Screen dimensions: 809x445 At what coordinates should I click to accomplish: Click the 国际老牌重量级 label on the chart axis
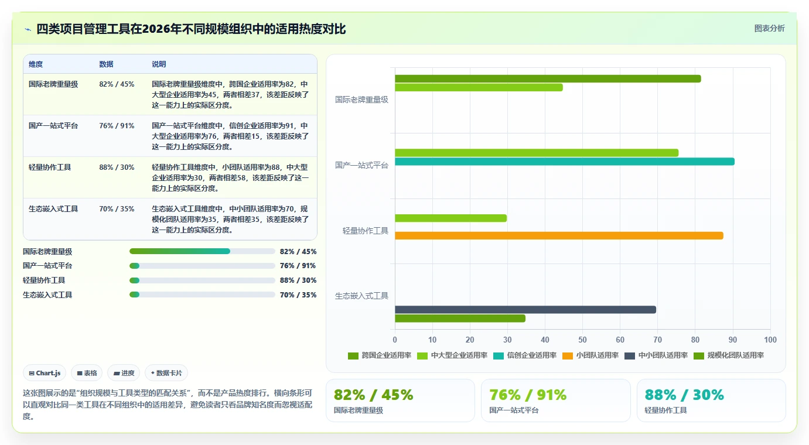(361, 100)
